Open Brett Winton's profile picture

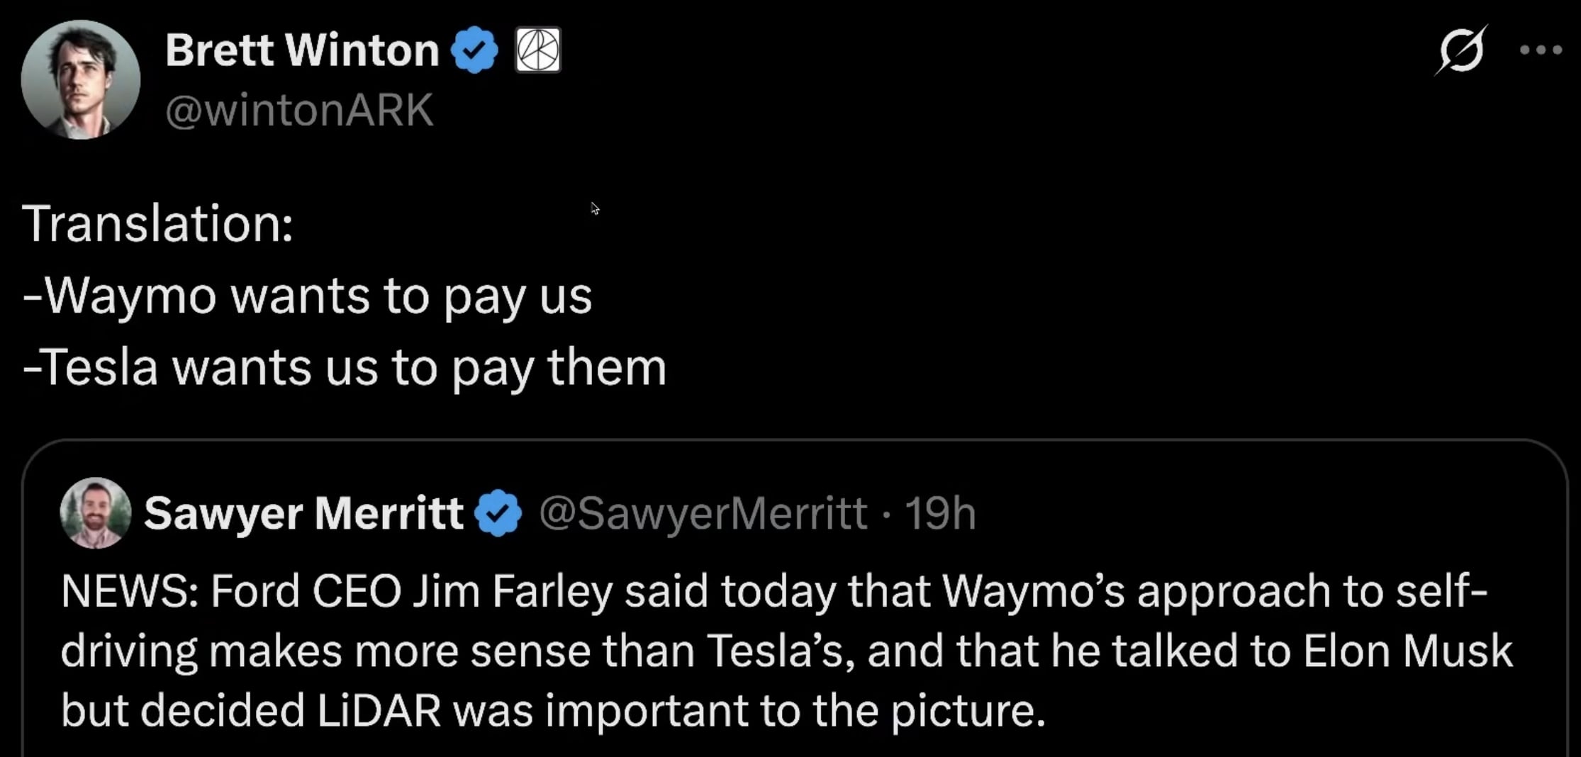[81, 79]
